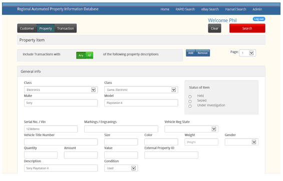Image resolution: width=283 pixels, height=181 pixels.
Task: Open the Electronics class dropdown
Action: [x=61, y=89]
